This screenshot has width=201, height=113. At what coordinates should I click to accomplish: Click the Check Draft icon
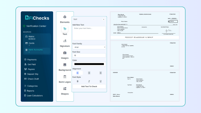(25, 79)
